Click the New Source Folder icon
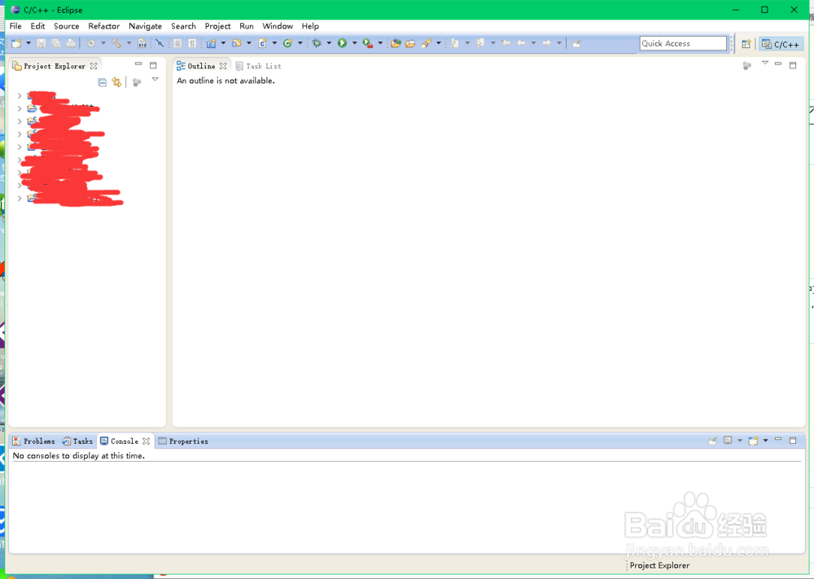The height and width of the screenshot is (579, 814). point(237,44)
